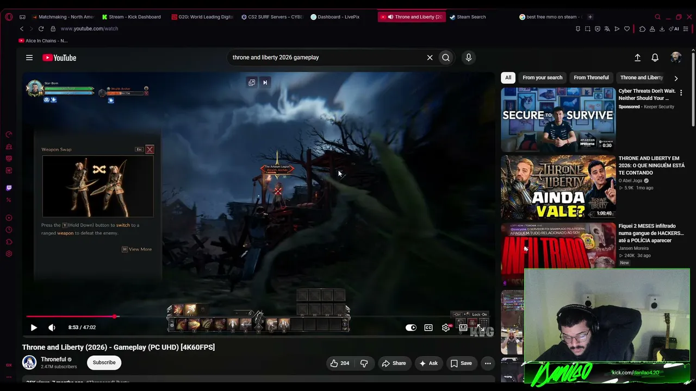Go to the YouTube home logo
This screenshot has width=696, height=391.
click(59, 58)
